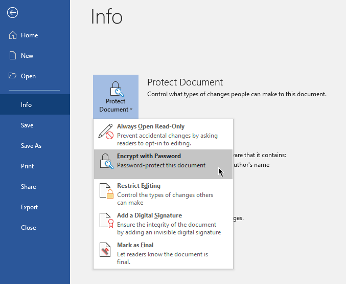Click the padlock icon for Encrypt with Password
The height and width of the screenshot is (284, 346).
106,161
